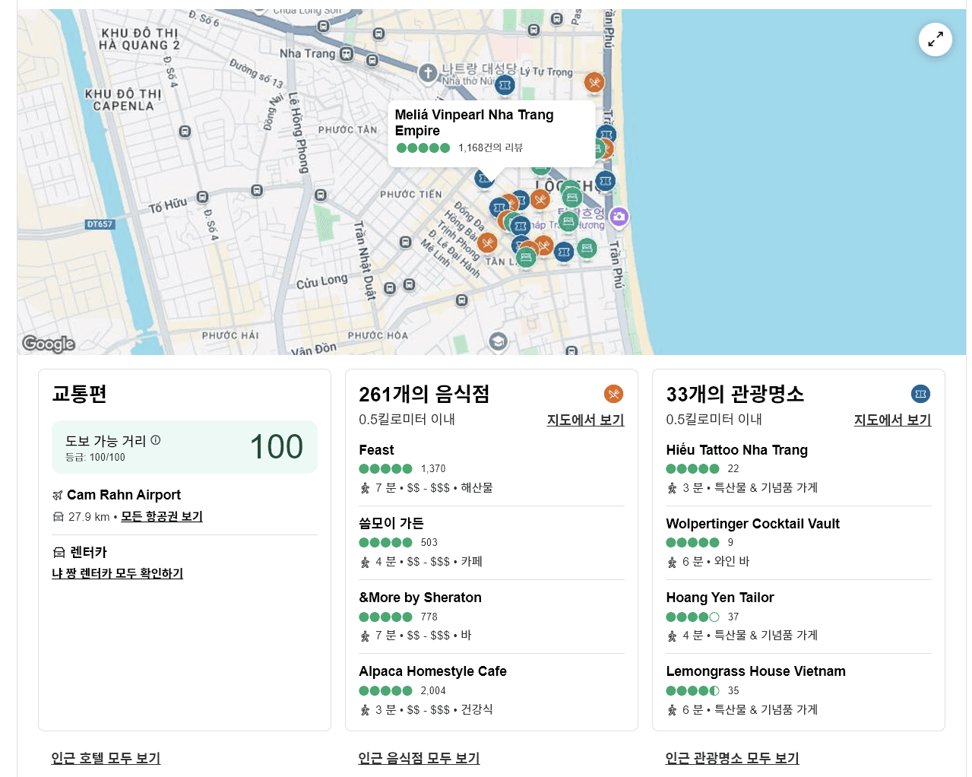Screen dimensions: 972x777
Task: Click the Google logo on the map
Action: pos(49,344)
